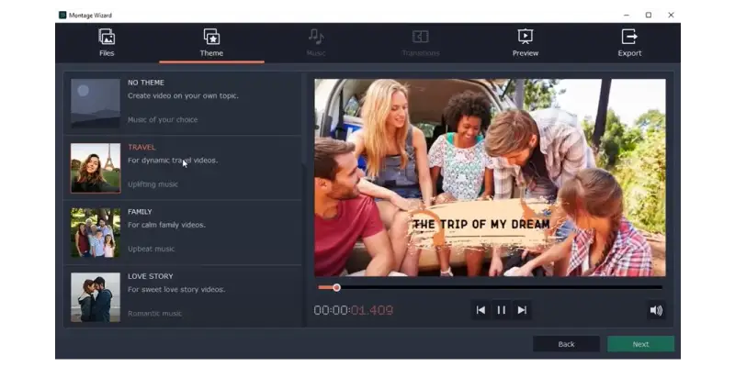Pause the video preview
Image resolution: width=735 pixels, height=367 pixels.
(x=501, y=310)
